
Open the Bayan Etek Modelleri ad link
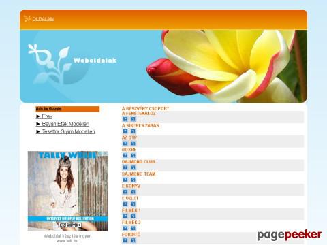[65, 124]
